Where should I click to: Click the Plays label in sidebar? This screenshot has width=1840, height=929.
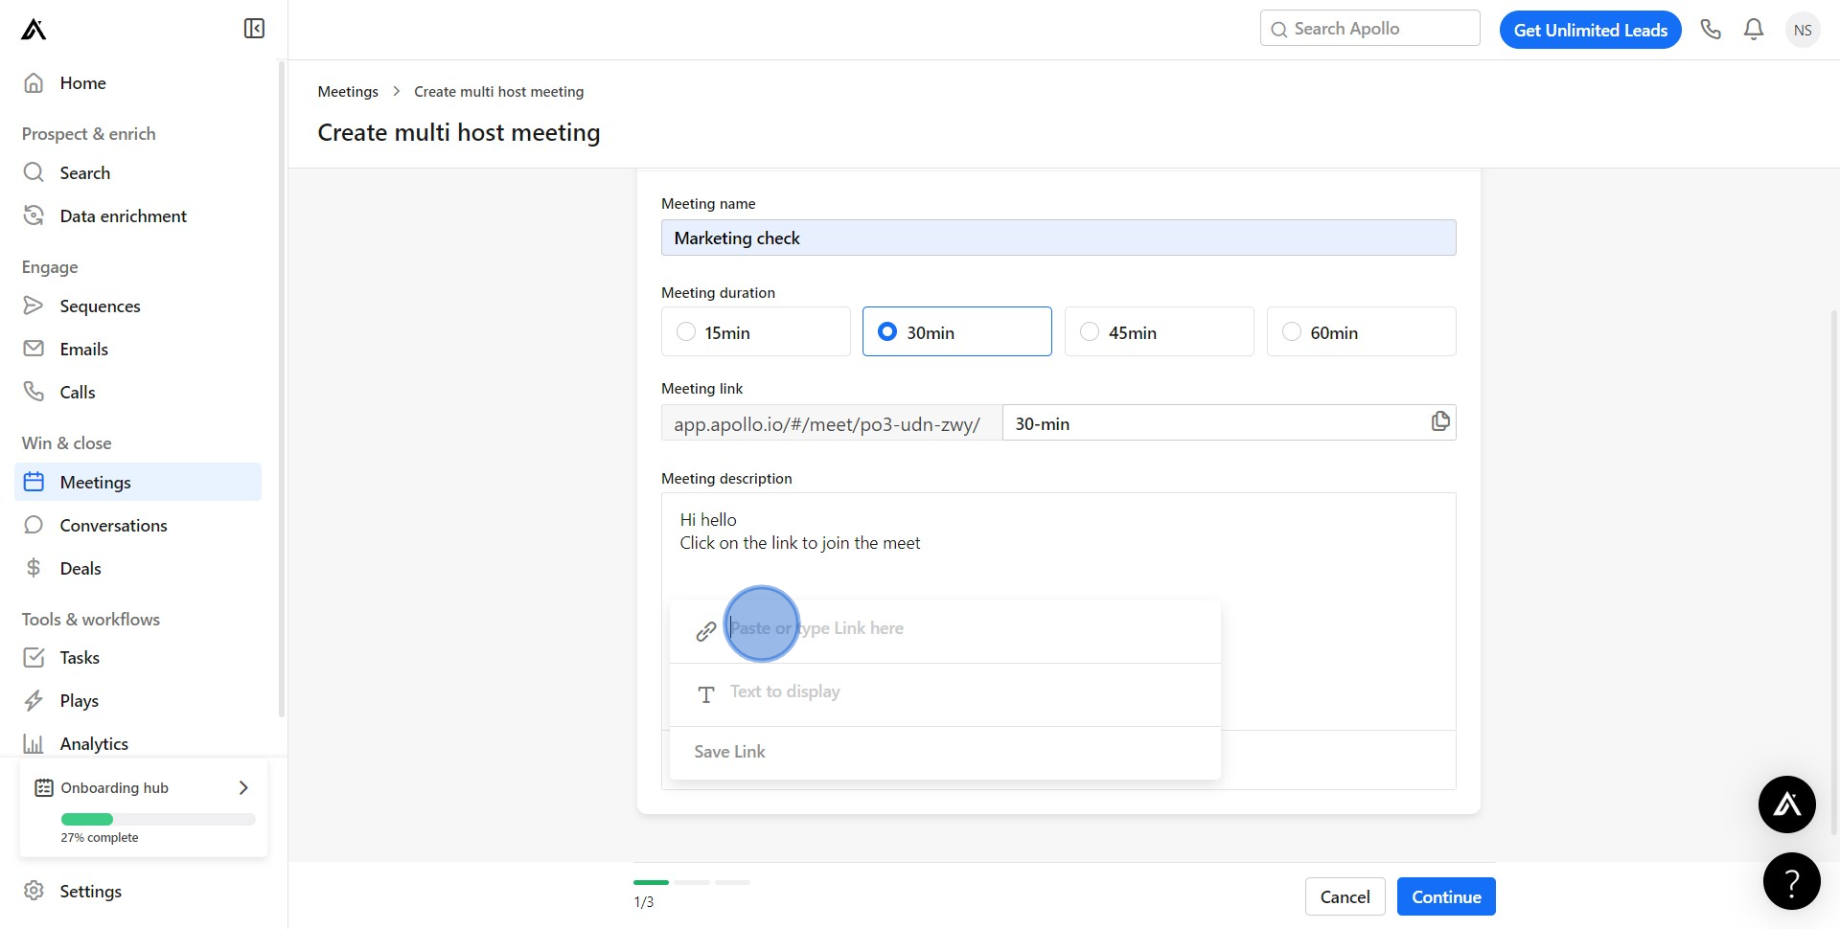tap(79, 701)
